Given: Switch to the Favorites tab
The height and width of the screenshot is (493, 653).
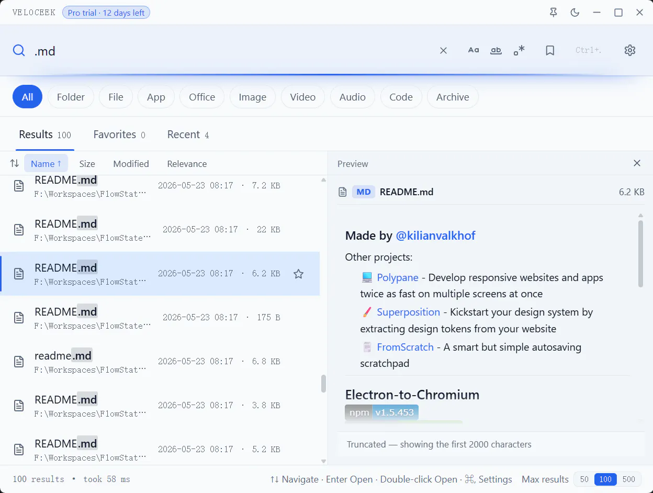Looking at the screenshot, I should click(119, 135).
